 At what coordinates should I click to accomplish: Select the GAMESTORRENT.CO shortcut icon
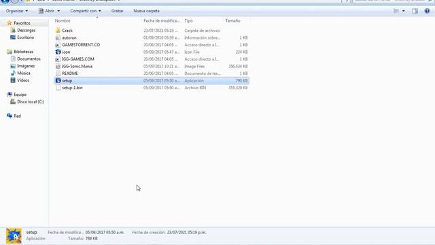58,45
